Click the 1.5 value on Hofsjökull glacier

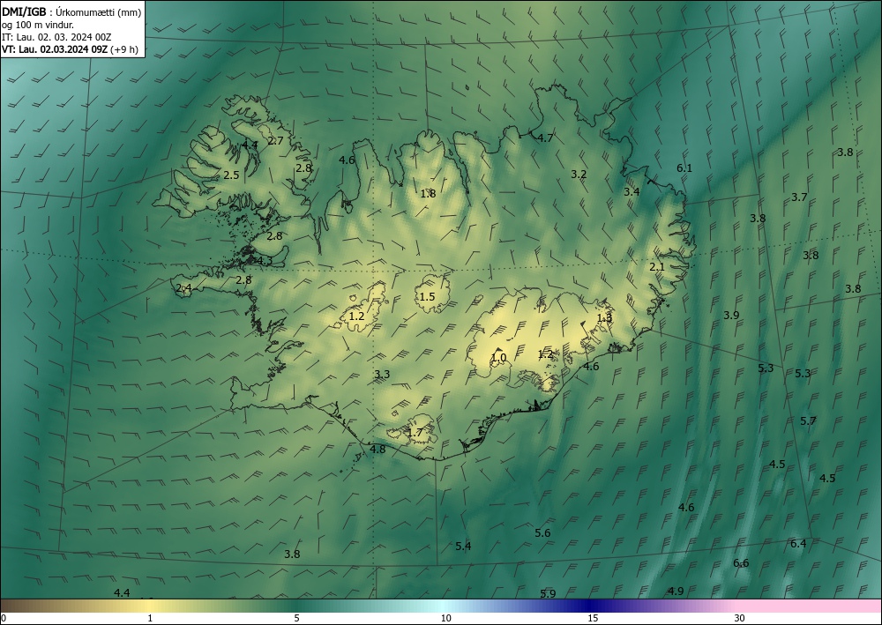428,297
